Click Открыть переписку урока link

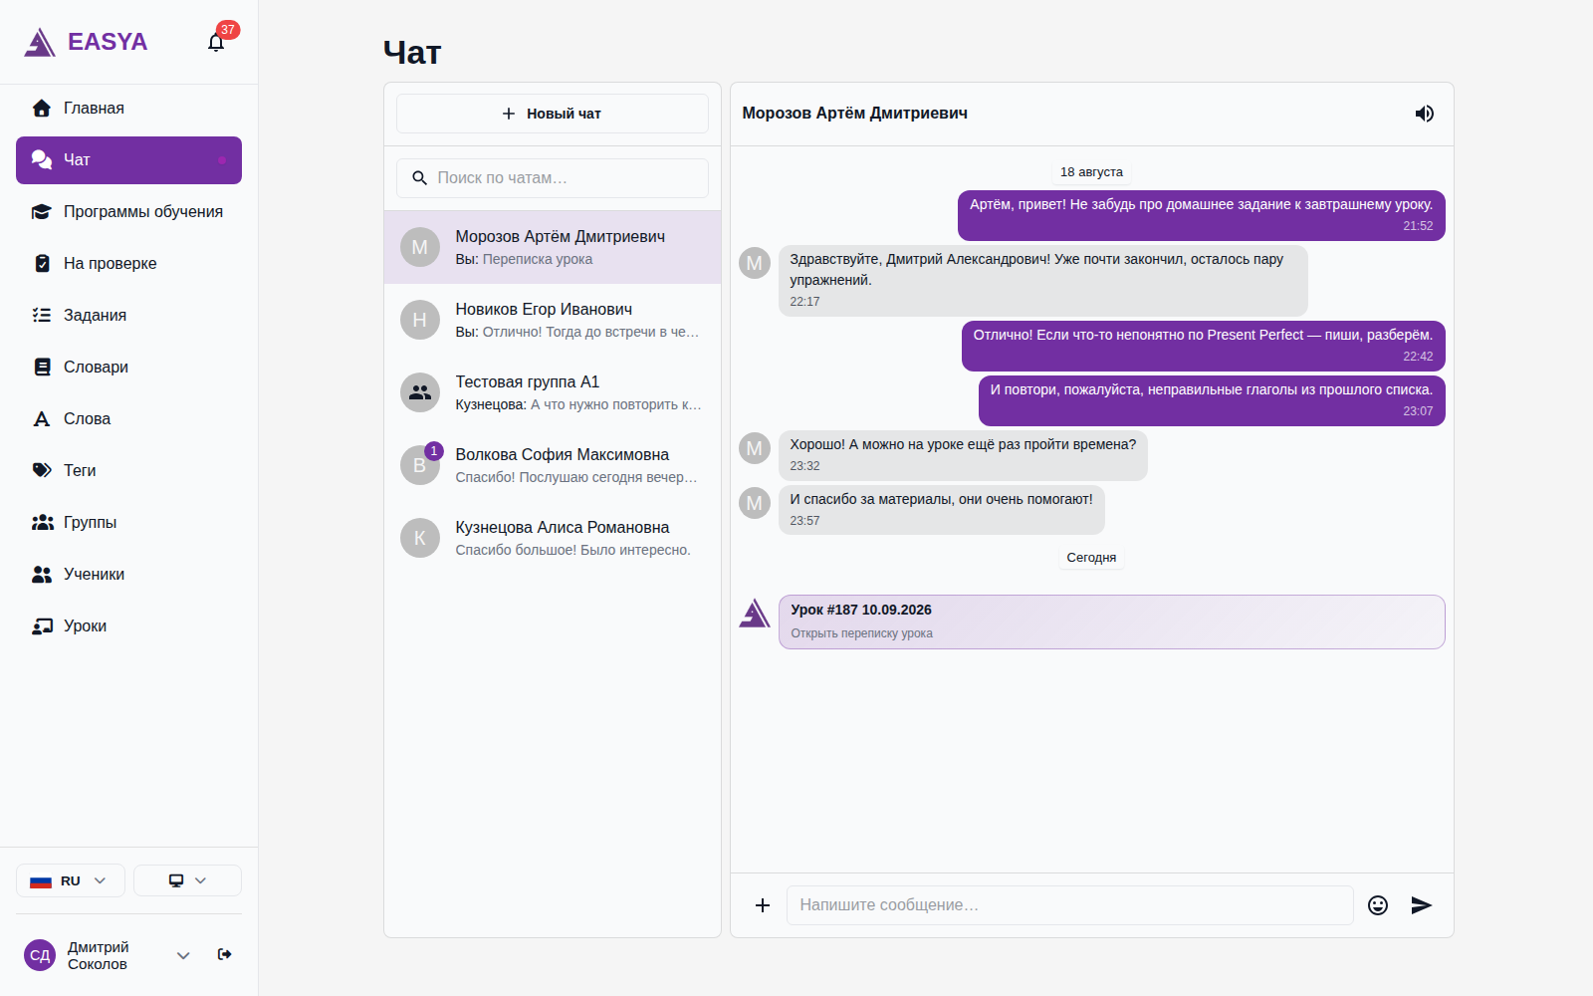(862, 633)
